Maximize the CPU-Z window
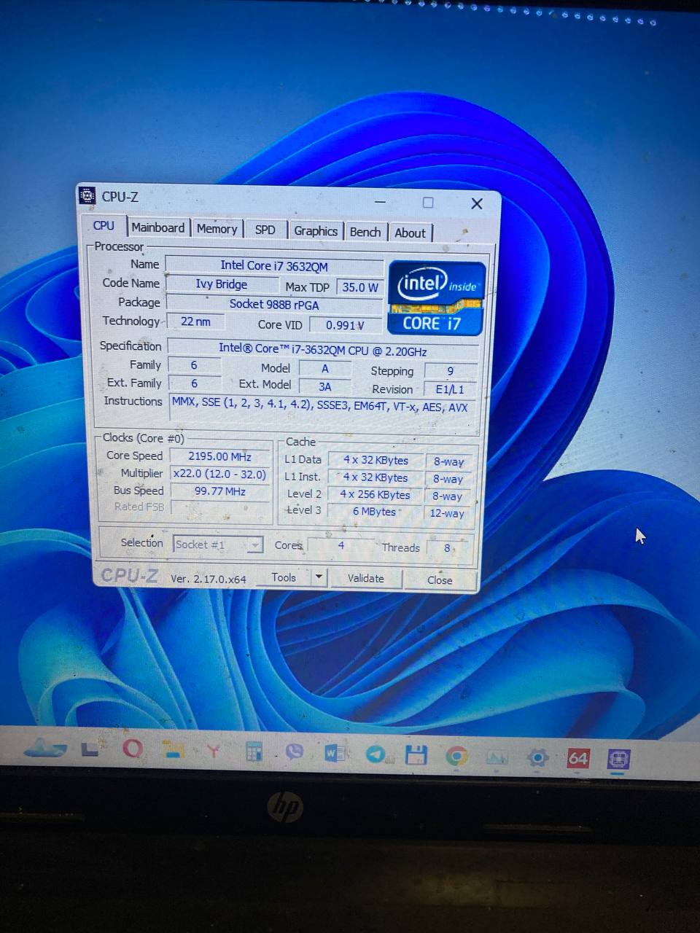 [x=428, y=203]
